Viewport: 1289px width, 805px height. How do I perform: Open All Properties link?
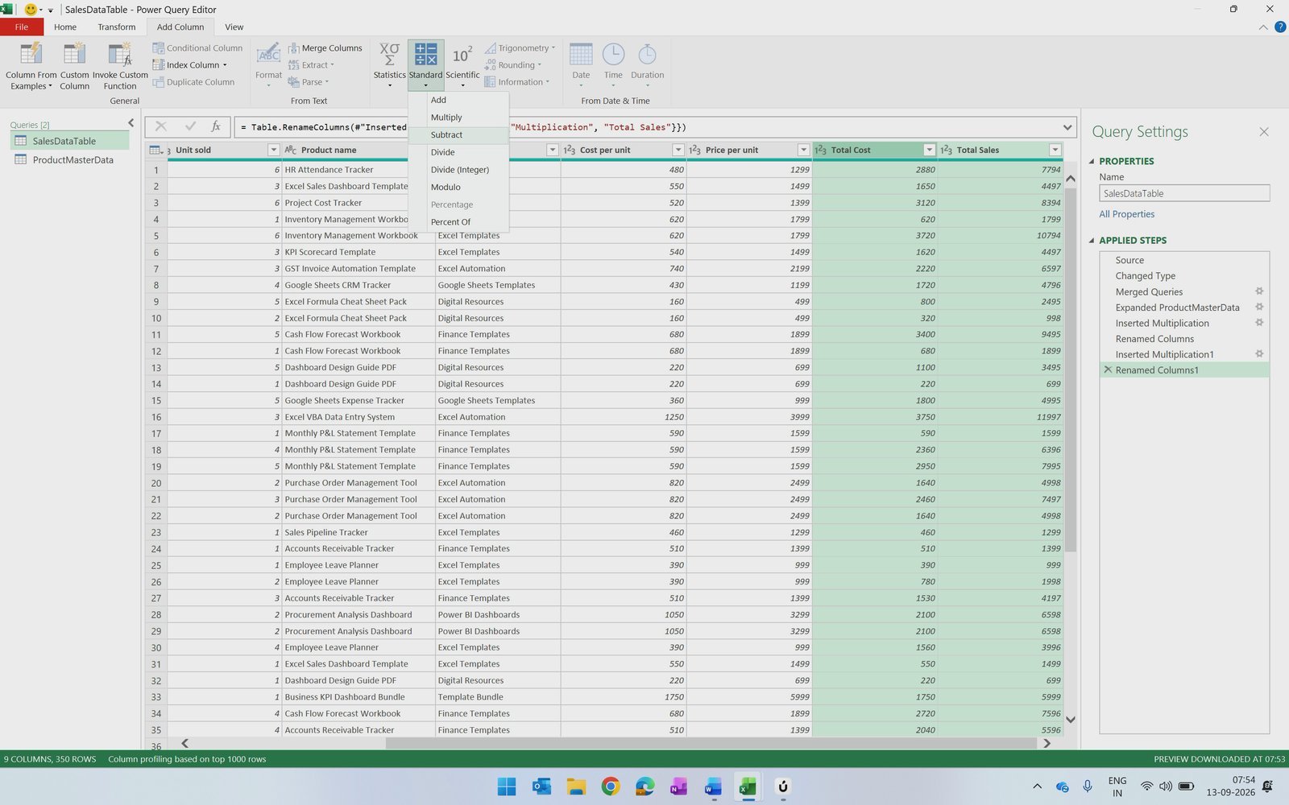coord(1126,214)
